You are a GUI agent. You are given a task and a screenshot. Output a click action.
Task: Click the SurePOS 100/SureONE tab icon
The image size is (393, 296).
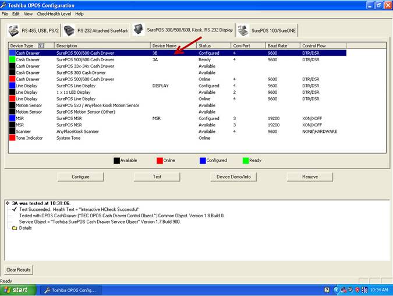point(243,30)
